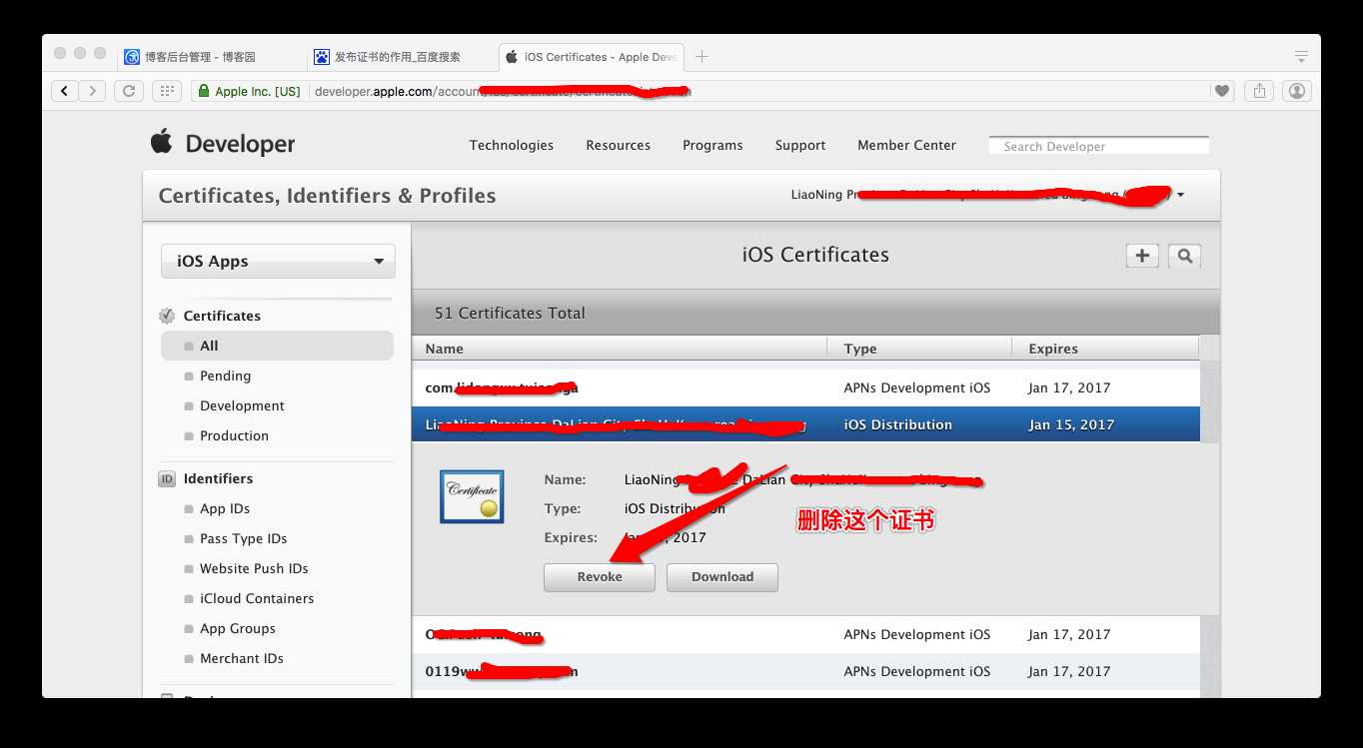Add a new browser tab with plus
Image resolution: width=1363 pixels, height=748 pixels.
[701, 57]
